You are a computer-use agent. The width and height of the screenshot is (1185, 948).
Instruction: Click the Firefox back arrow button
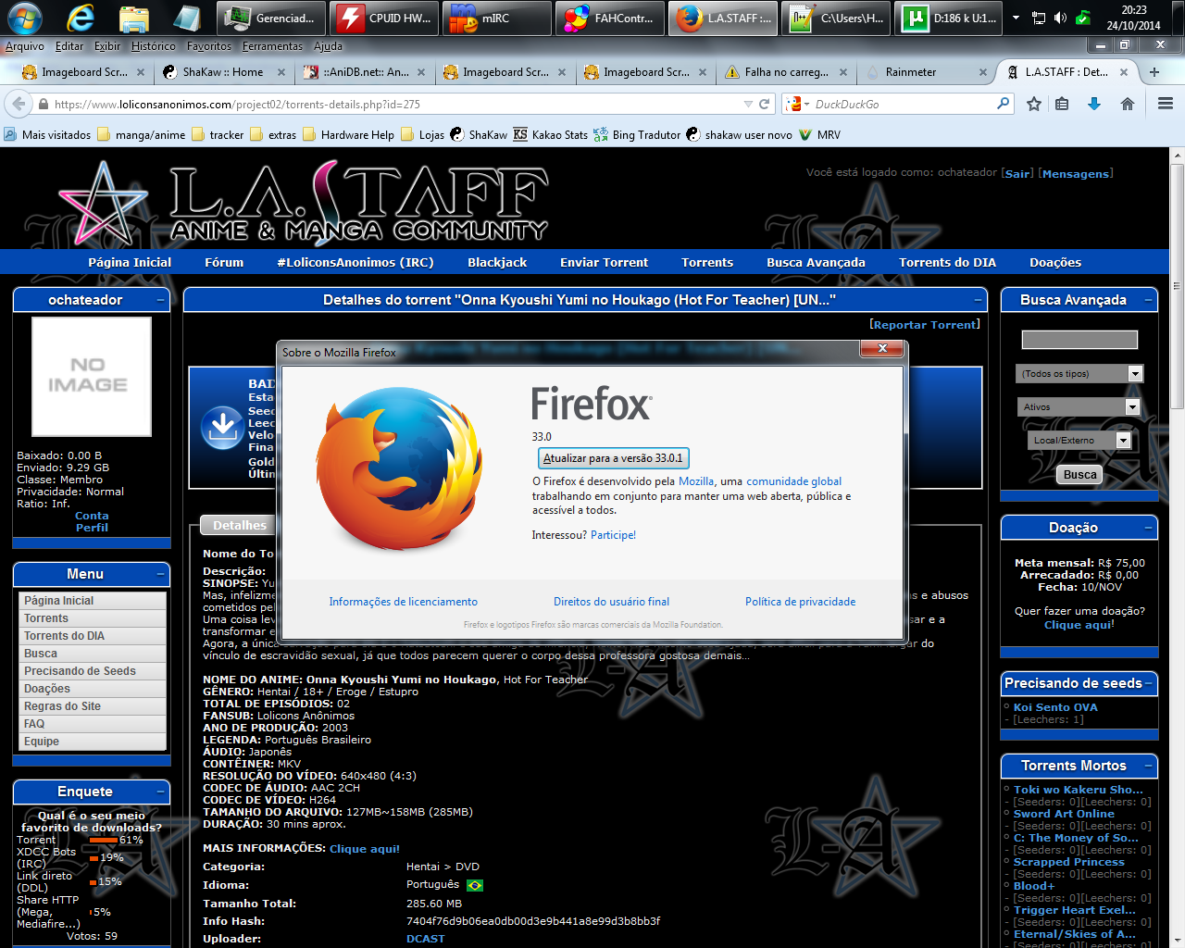tap(19, 104)
